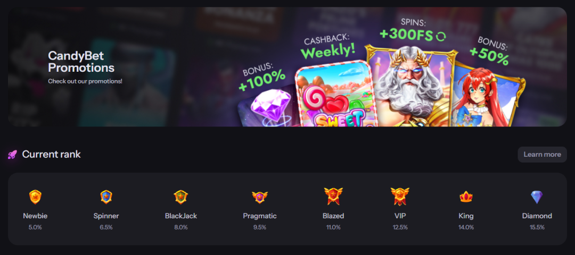575x255 pixels.
Task: Click the rocket icon beside Current rank
Action: pos(12,155)
